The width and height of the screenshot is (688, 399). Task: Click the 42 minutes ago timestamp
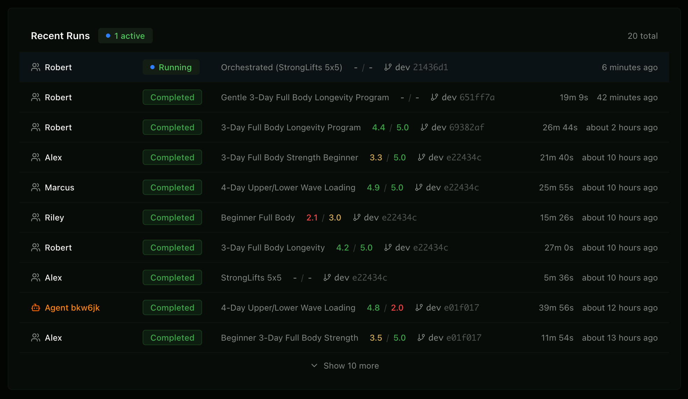(x=627, y=97)
